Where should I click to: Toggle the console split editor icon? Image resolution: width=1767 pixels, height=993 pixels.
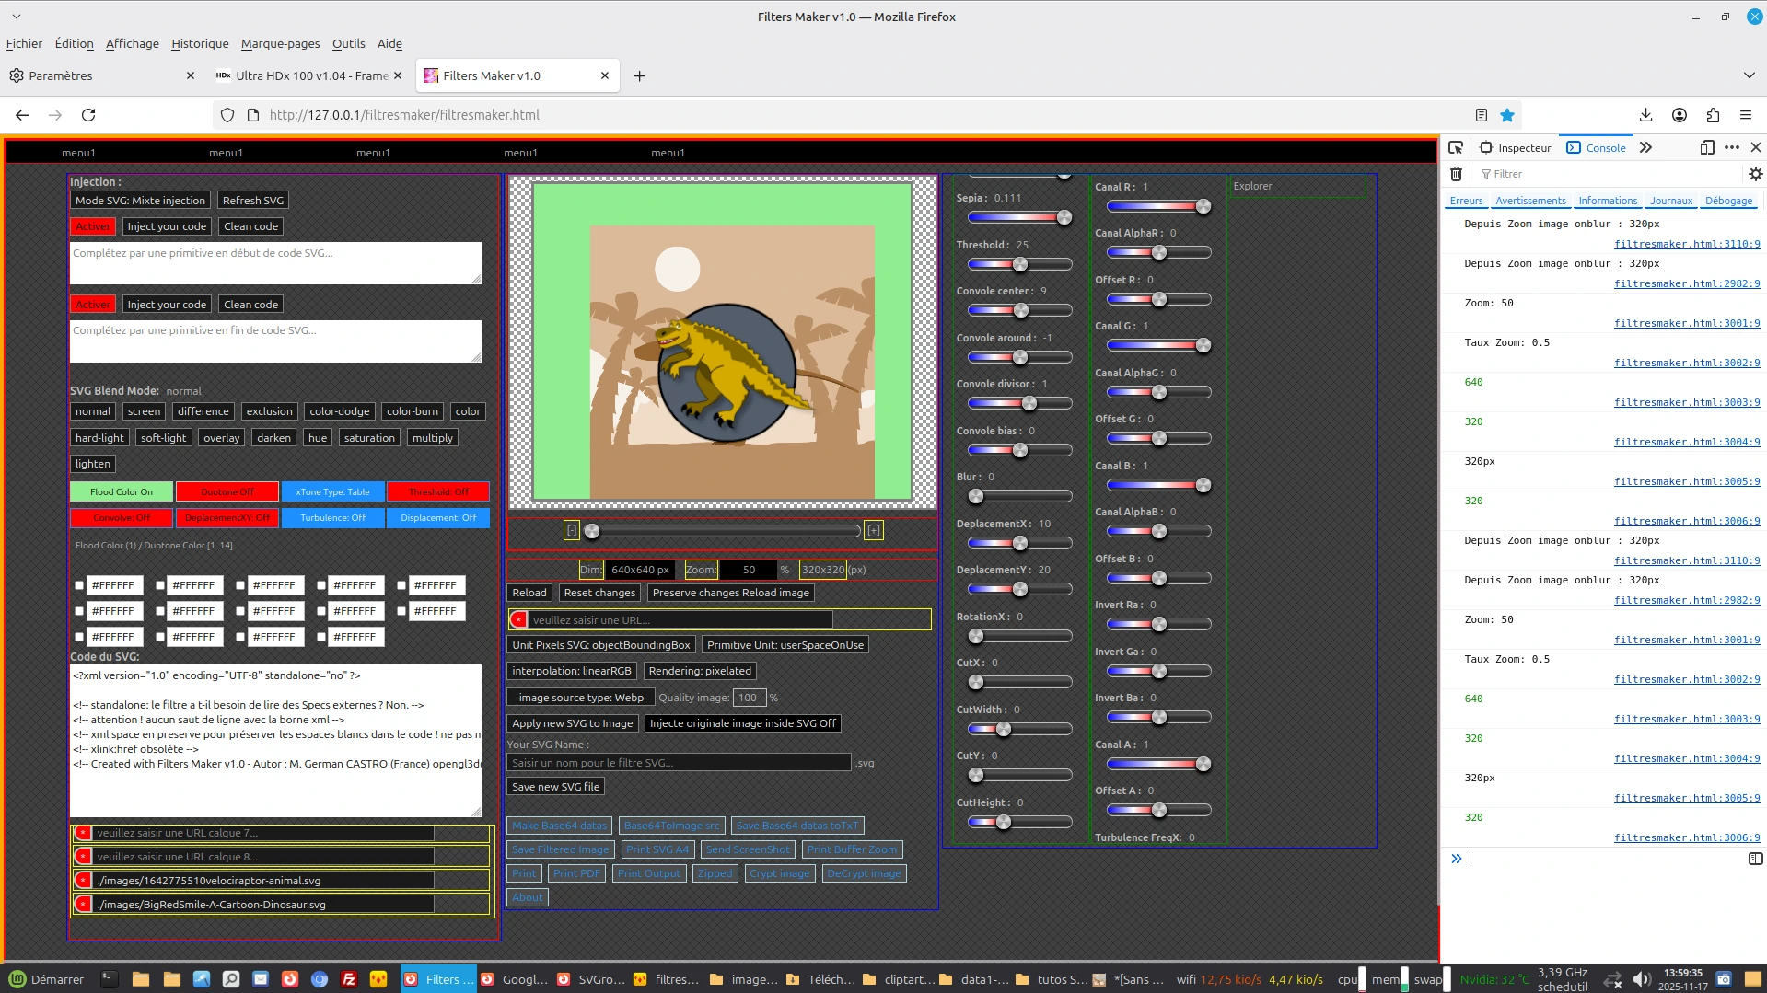(x=1755, y=859)
